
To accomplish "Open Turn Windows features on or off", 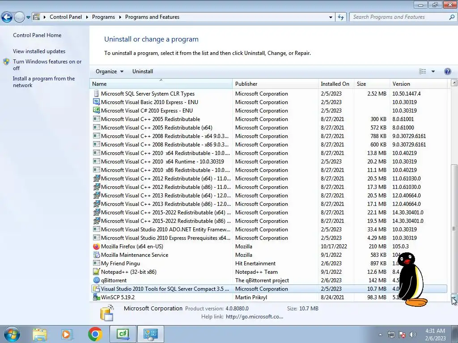I will (x=47, y=65).
